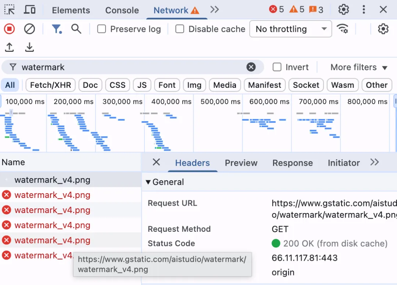The width and height of the screenshot is (397, 285).
Task: Collapse the General headers section
Action: click(x=148, y=182)
